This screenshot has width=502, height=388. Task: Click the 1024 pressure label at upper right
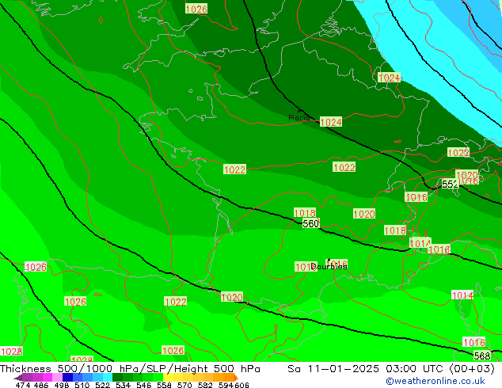[x=389, y=78]
